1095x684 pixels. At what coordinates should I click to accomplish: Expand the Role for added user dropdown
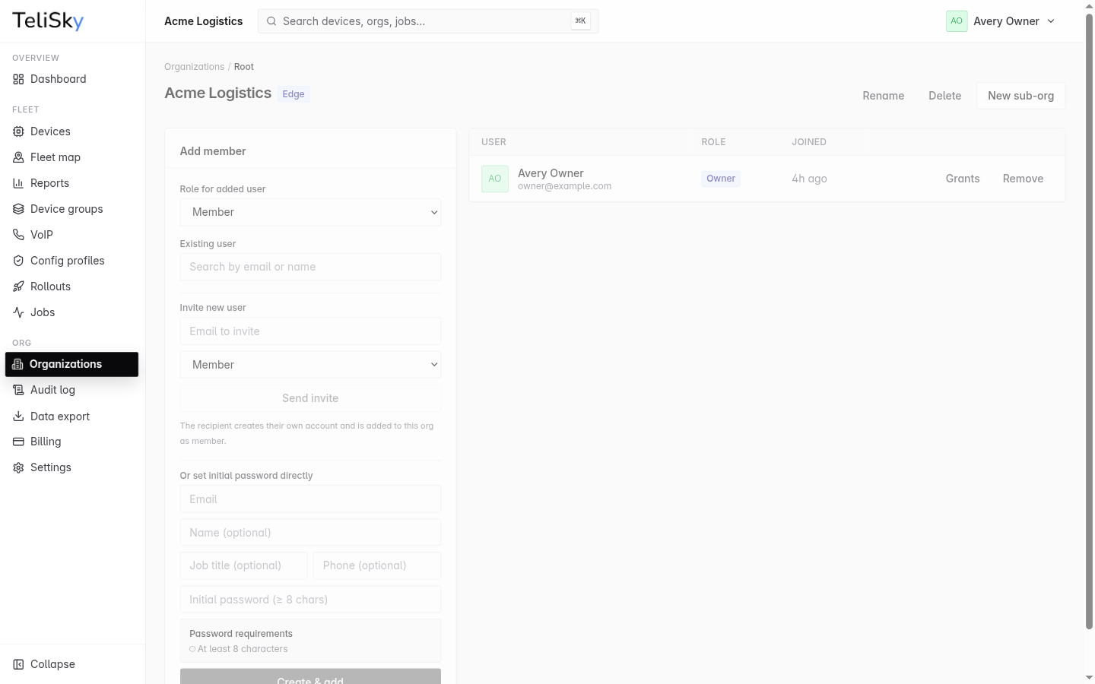[310, 212]
